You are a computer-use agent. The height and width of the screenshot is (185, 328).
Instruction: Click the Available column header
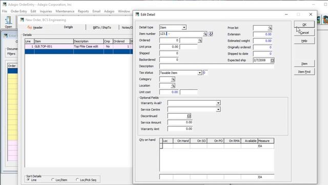250,141
